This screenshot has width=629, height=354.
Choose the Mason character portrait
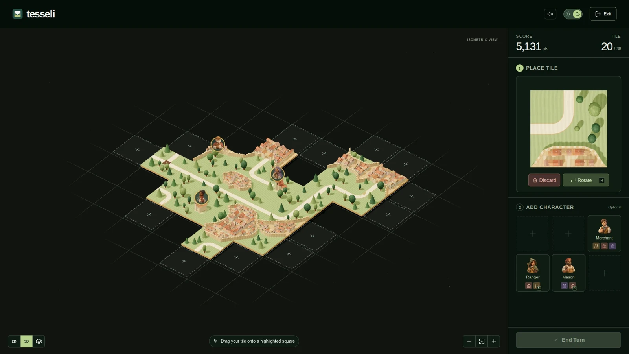click(568, 266)
